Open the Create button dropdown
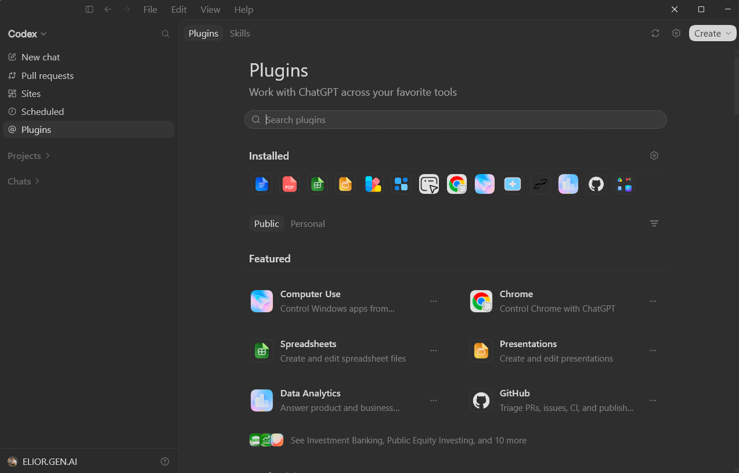This screenshot has width=739, height=473. (x=712, y=33)
